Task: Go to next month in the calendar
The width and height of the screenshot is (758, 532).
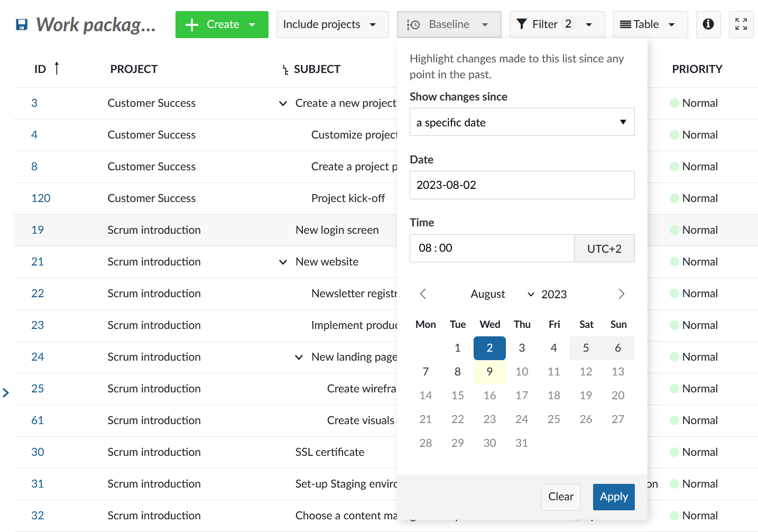Action: point(621,293)
